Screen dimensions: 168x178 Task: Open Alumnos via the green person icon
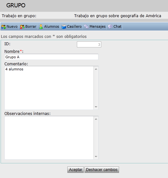coord(41,27)
